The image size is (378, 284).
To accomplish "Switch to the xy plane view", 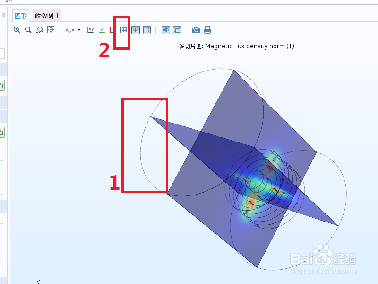I will click(x=90, y=30).
